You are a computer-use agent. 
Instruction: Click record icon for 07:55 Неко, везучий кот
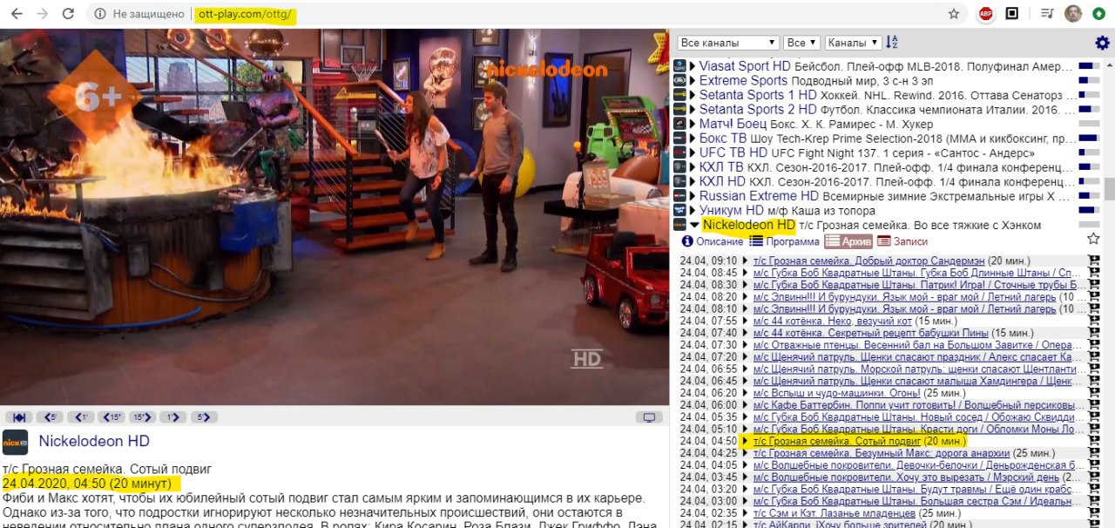[x=1094, y=321]
